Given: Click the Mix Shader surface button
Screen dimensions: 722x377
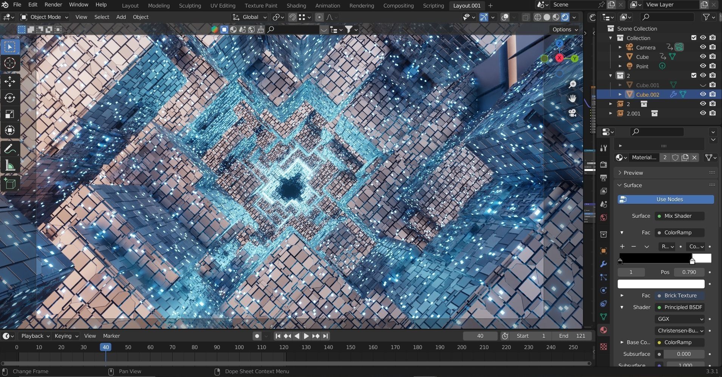Looking at the screenshot, I should 680,216.
